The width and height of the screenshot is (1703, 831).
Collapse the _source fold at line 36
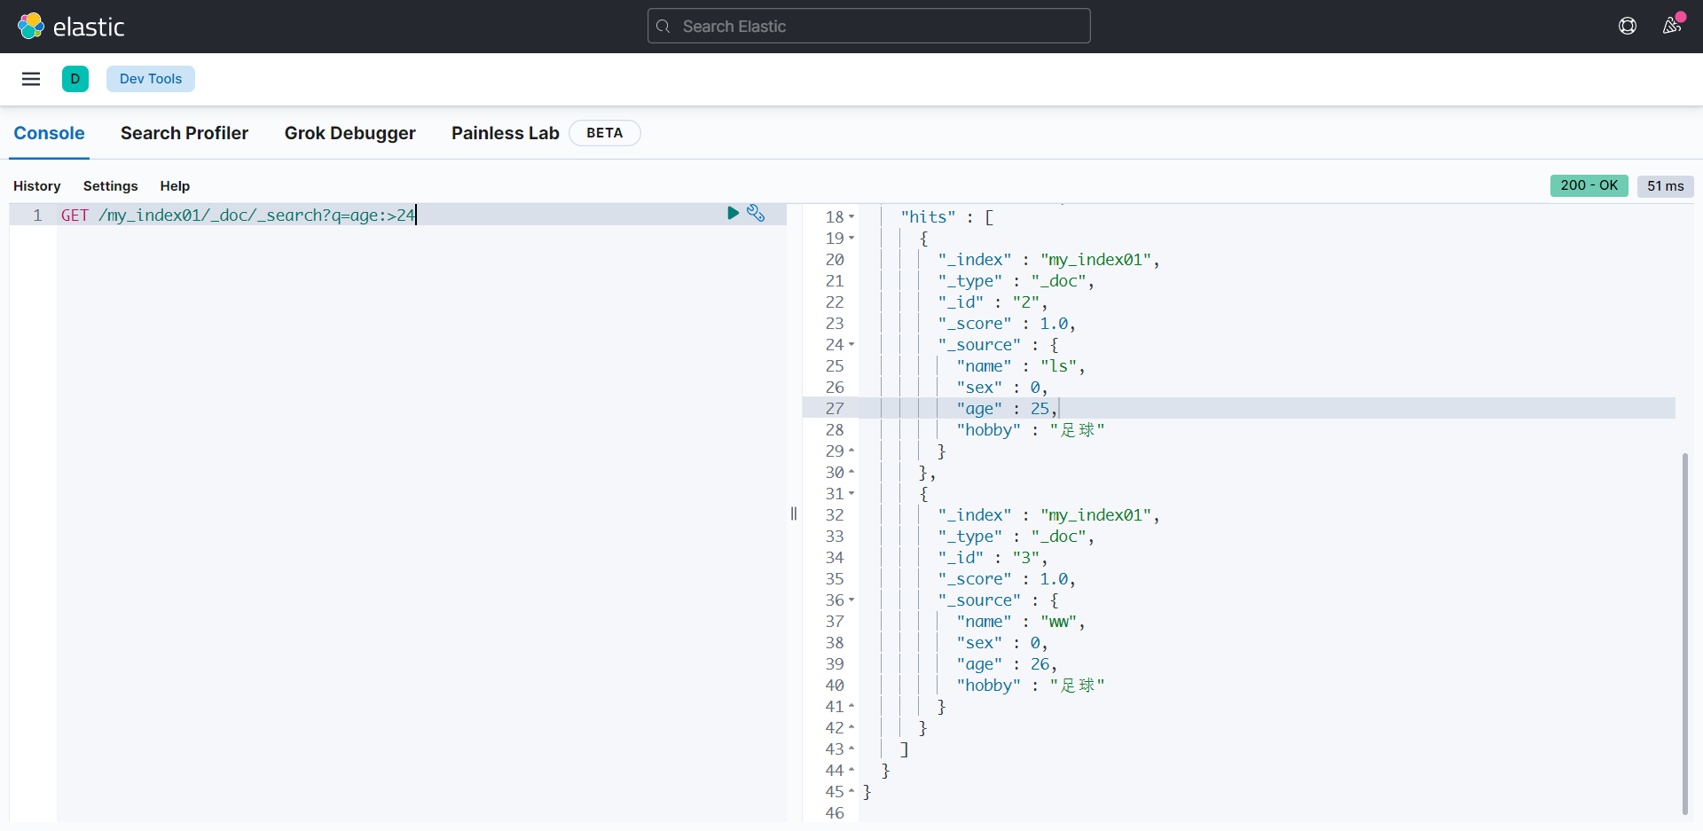click(x=851, y=600)
